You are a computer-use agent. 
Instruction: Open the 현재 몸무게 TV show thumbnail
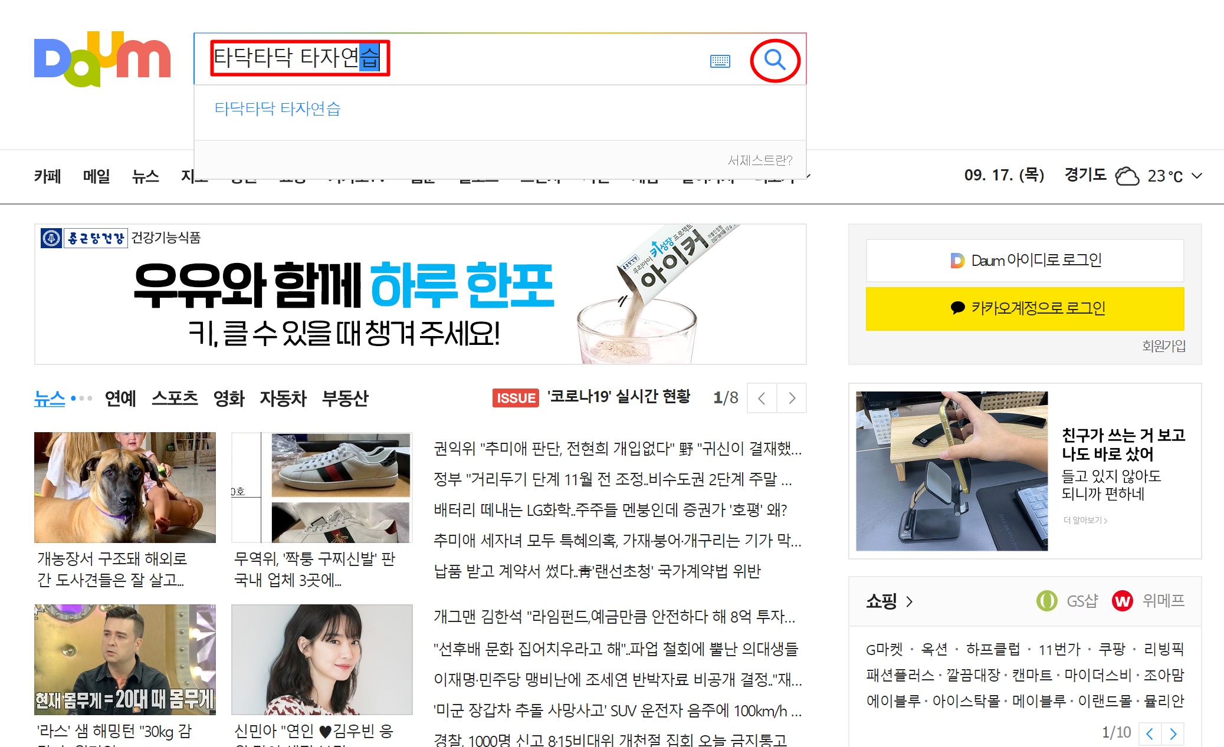(125, 659)
